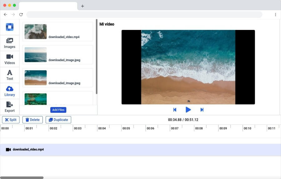Select the beach wave image thumbnail
Viewport: 281px width, 179px height.
(36, 78)
